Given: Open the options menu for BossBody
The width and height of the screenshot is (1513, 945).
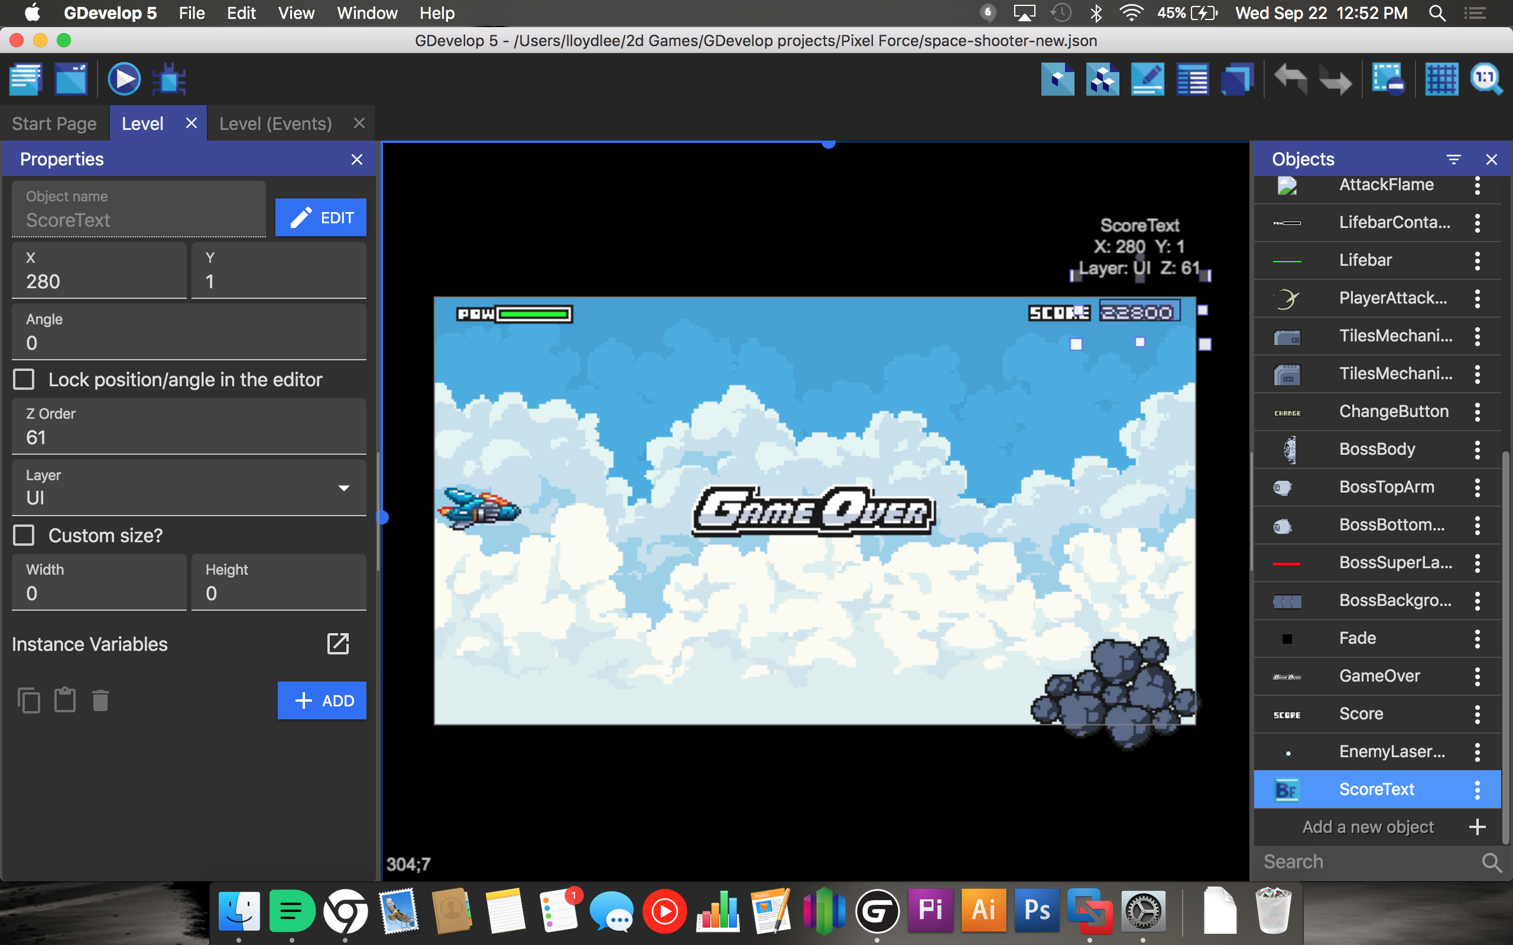Looking at the screenshot, I should click(1478, 449).
